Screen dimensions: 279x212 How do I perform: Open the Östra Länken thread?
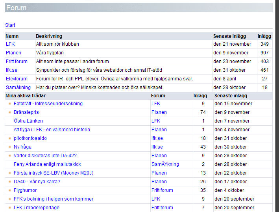pyautogui.click(x=28, y=121)
